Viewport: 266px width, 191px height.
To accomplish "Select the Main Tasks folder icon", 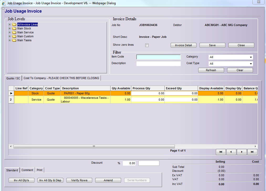I will (14, 40).
